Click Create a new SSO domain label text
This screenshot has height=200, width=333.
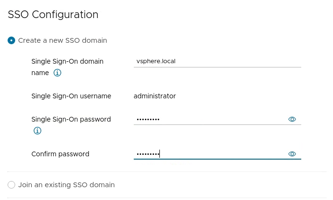pyautogui.click(x=63, y=40)
